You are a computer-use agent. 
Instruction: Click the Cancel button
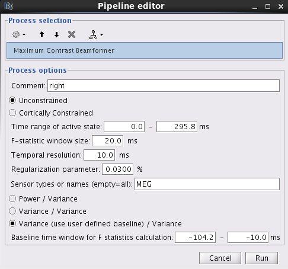click(x=220, y=258)
